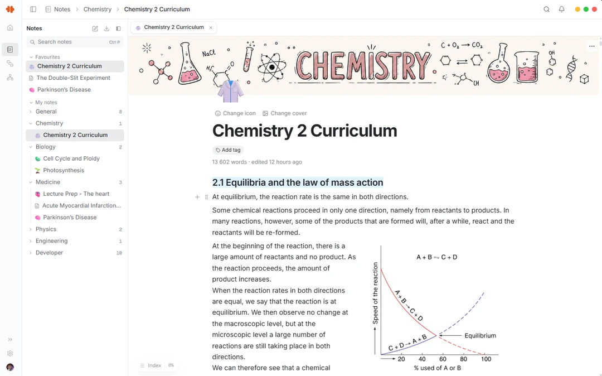The width and height of the screenshot is (602, 376).
Task: Click the note title Chemistry 2 Curriculum
Action: [304, 131]
